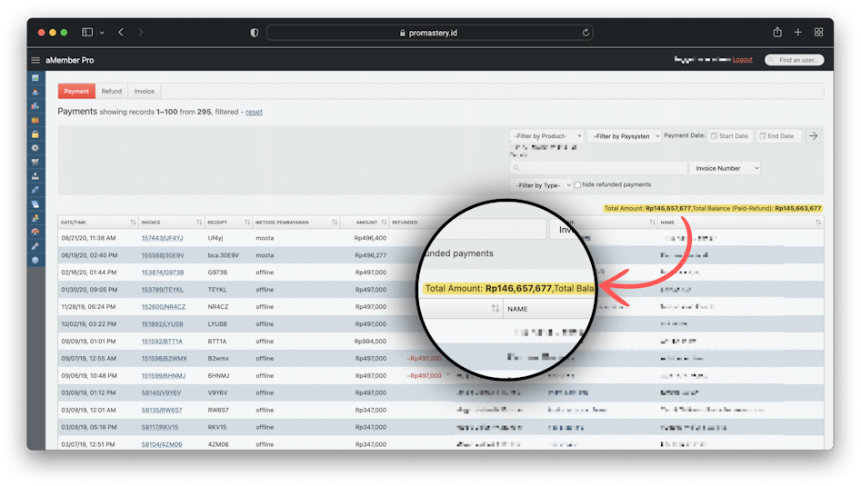Open the Invoice Number search-field dropdown
This screenshot has height=486, width=861.
725,168
